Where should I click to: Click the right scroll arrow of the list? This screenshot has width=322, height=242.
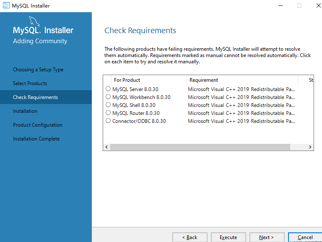(x=310, y=147)
